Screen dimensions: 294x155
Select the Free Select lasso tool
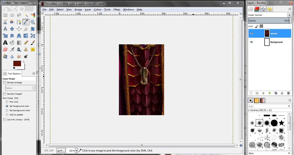(x=19, y=15)
